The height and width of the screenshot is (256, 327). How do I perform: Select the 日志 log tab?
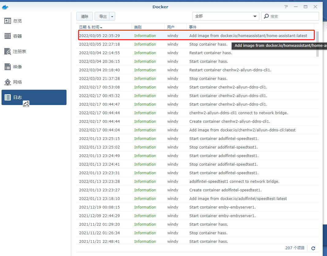pyautogui.click(x=34, y=97)
